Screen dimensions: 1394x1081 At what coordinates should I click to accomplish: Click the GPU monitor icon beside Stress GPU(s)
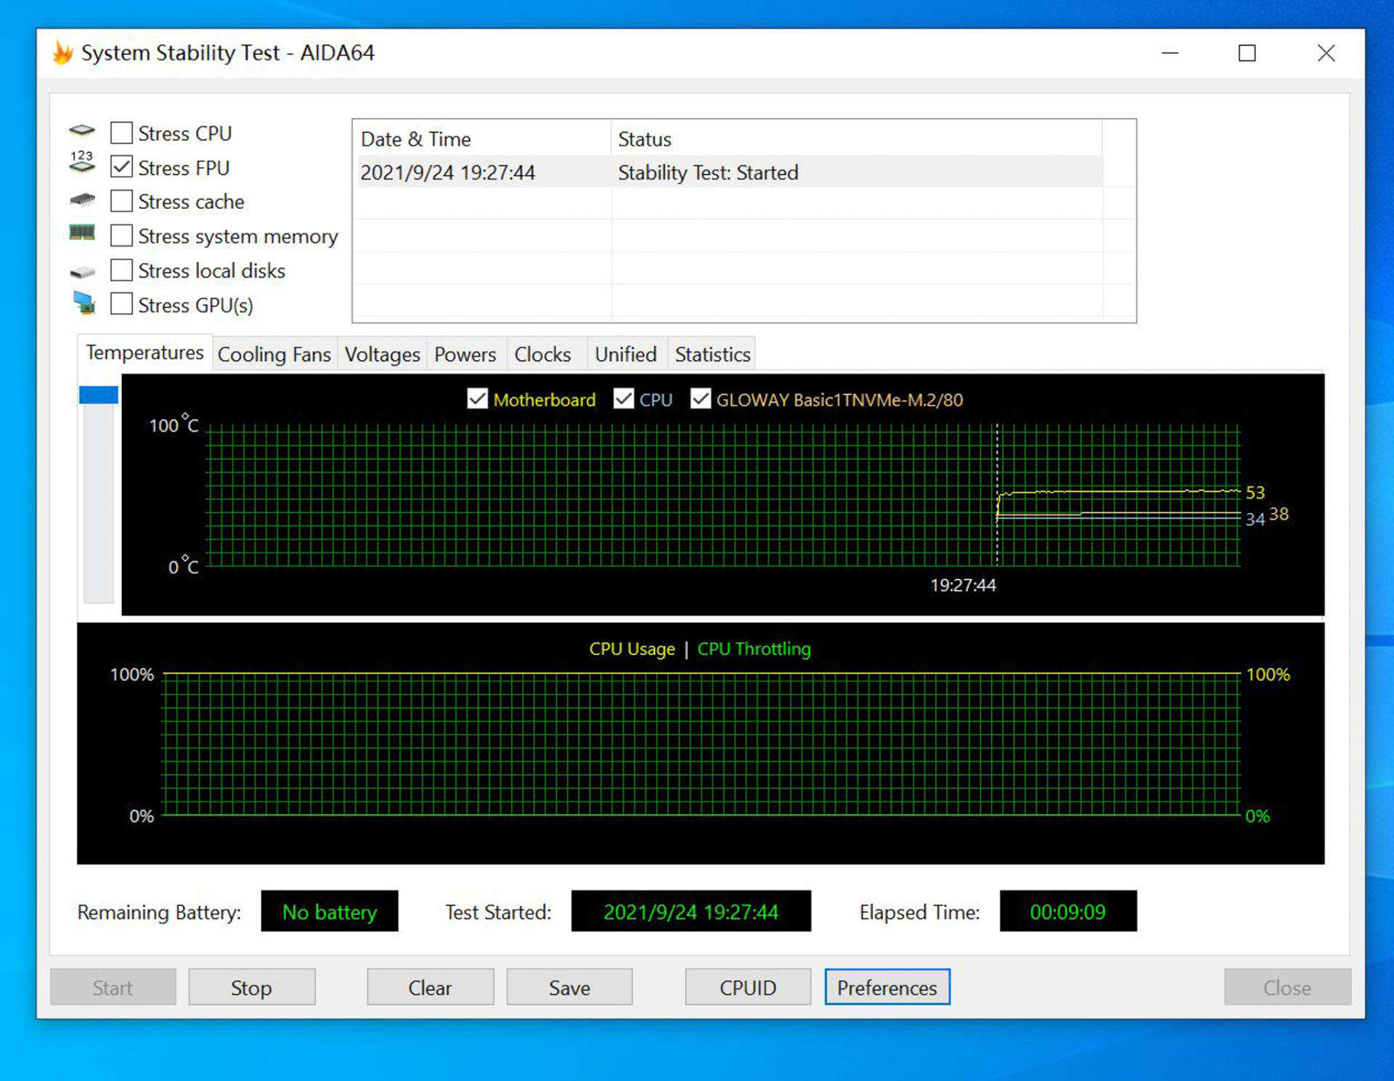click(84, 303)
